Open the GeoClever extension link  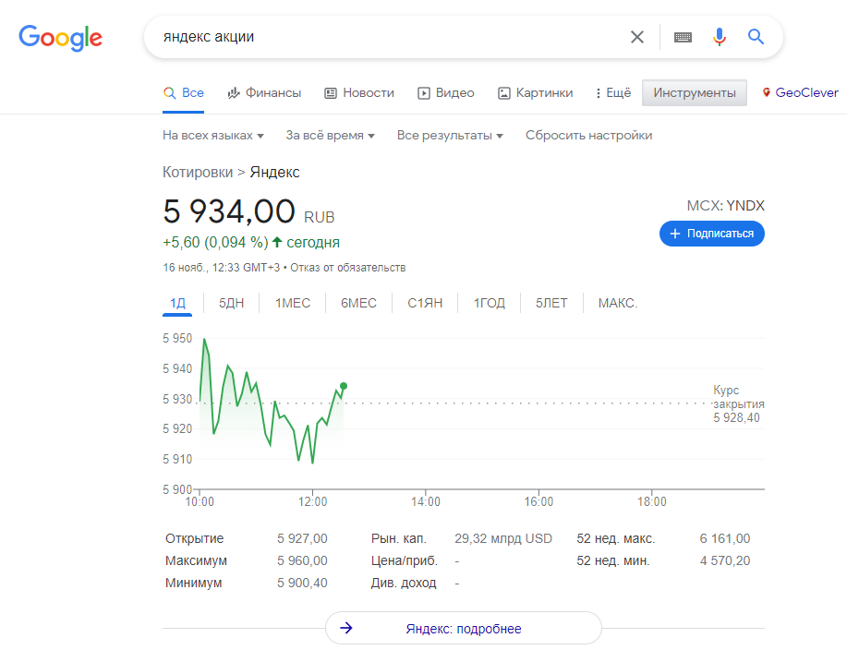(800, 93)
